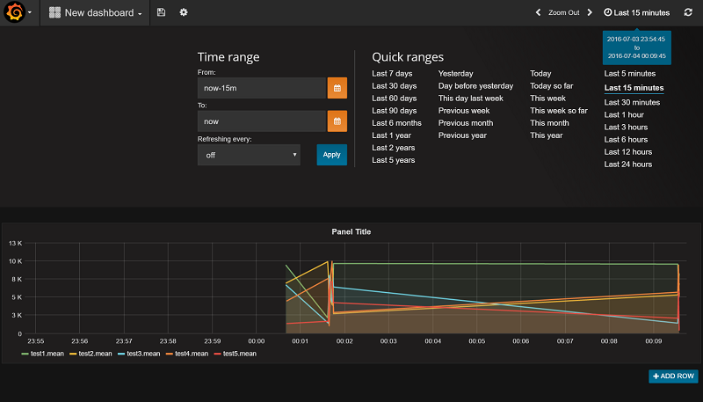703x402 pixels.
Task: Select Last 6 months quick range
Action: click(x=396, y=123)
